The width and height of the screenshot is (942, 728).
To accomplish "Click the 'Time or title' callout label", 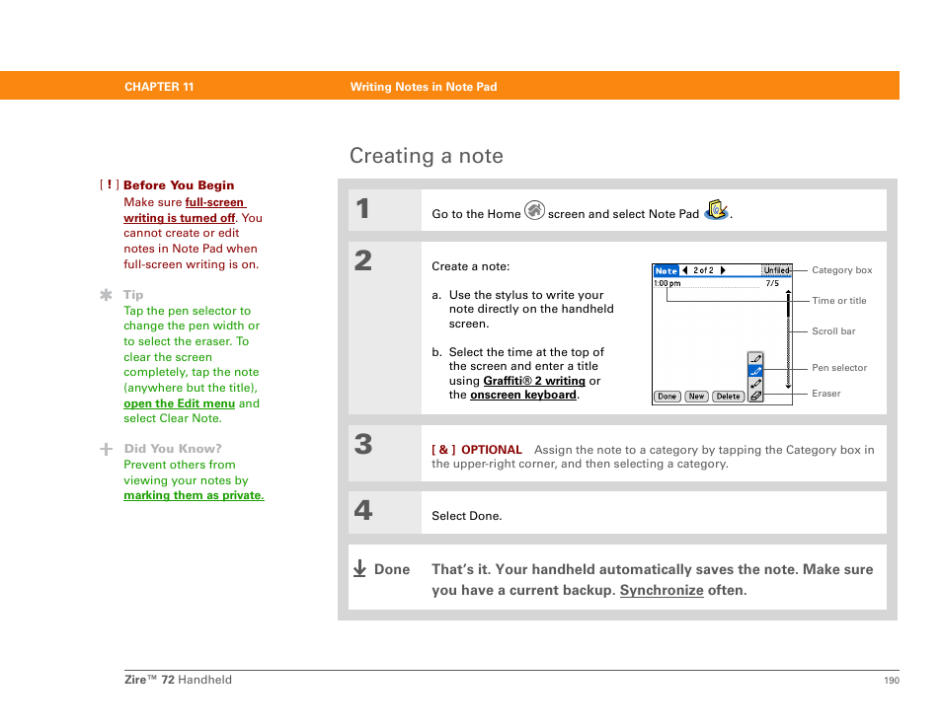I will click(x=838, y=301).
